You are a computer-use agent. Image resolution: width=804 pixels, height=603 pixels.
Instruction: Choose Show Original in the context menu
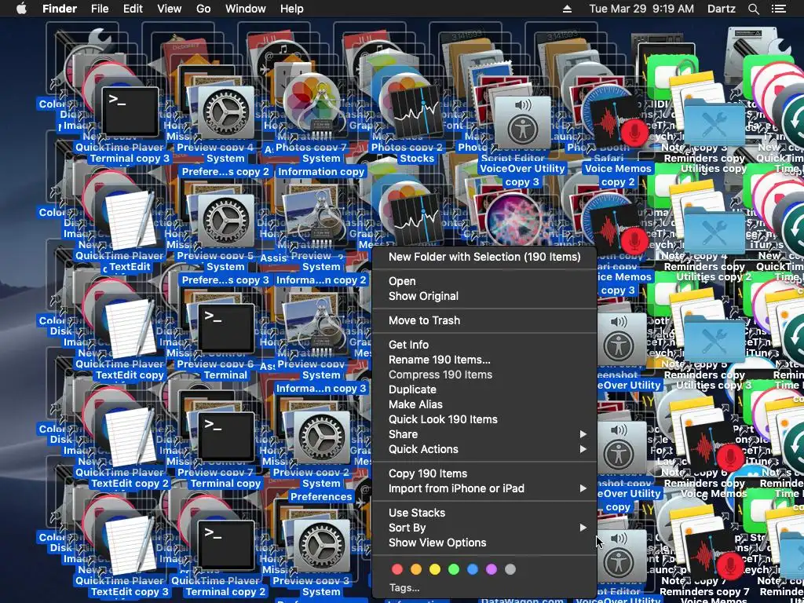tap(484, 296)
